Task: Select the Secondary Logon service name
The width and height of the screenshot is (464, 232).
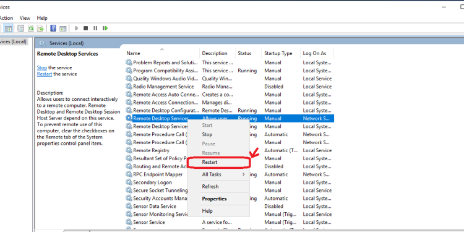Action: tap(152, 183)
